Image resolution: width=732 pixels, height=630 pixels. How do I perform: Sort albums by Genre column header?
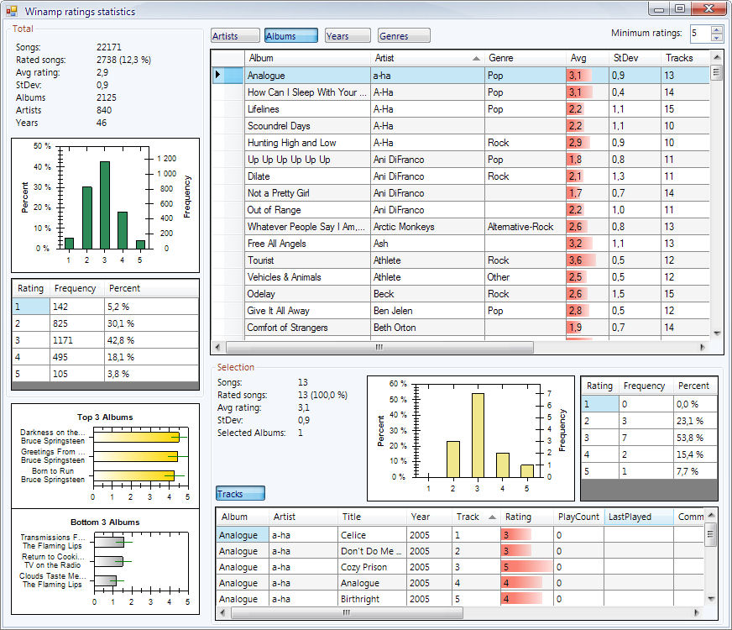click(x=525, y=58)
